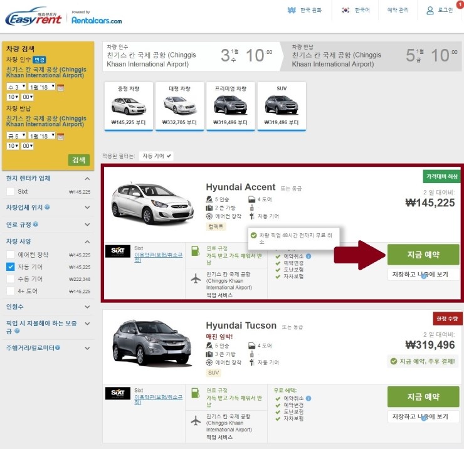Click the Hyundai Tucson title

[241, 325]
